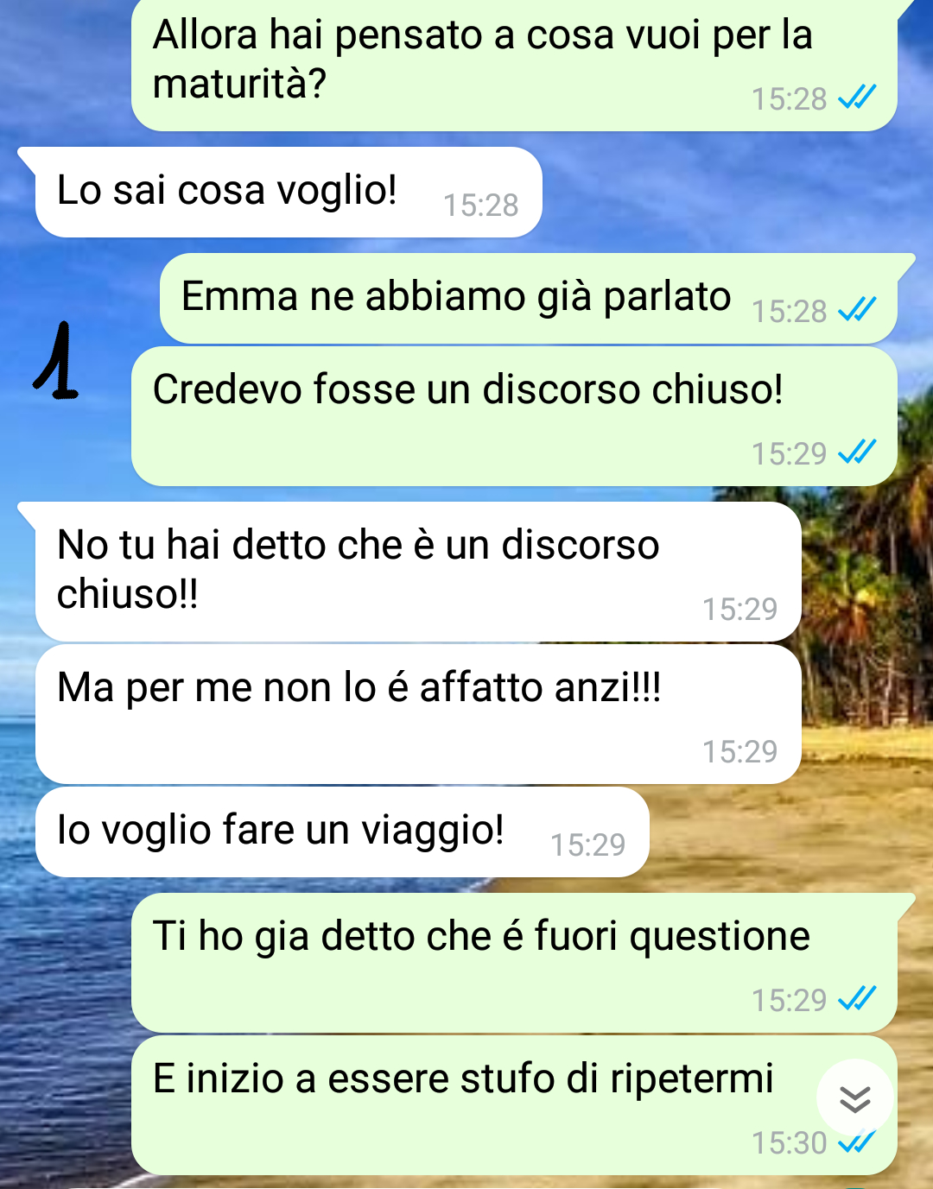The image size is (933, 1189).
Task: Select 'No tu hai detto che' message
Action: [x=418, y=572]
